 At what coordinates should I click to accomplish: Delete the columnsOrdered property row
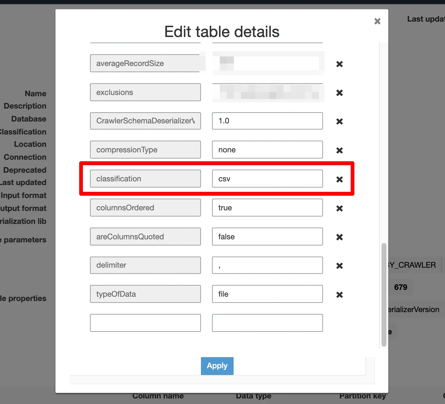click(x=339, y=208)
